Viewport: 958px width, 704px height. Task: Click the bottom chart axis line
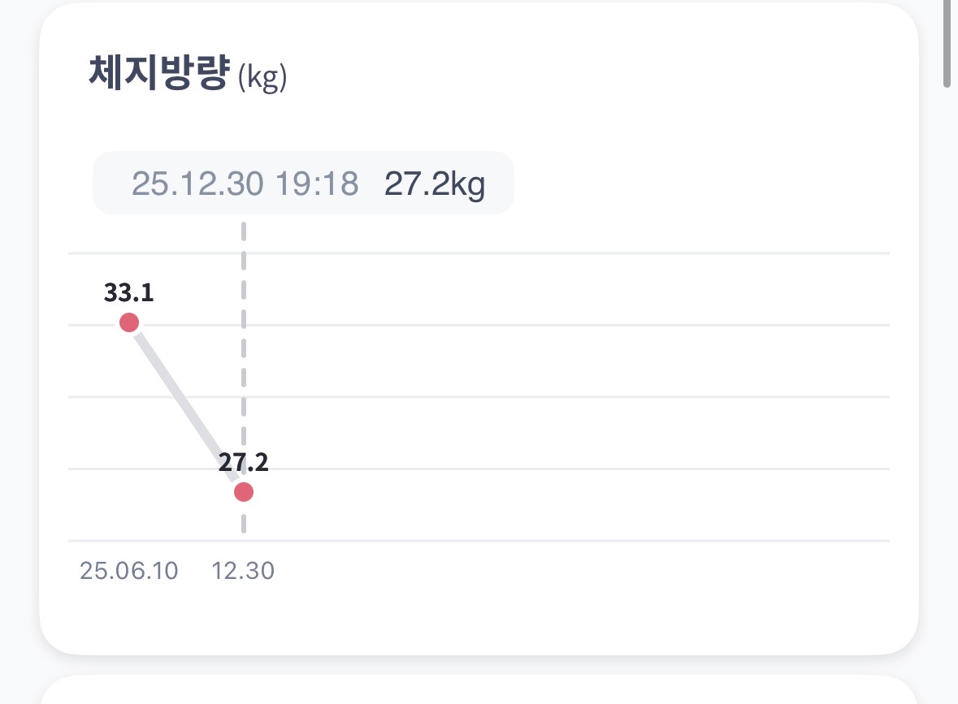tap(569, 540)
